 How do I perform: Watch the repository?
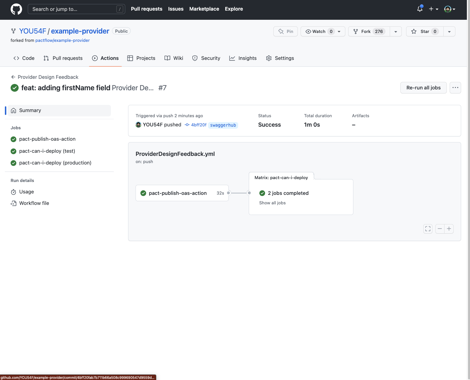coord(318,32)
